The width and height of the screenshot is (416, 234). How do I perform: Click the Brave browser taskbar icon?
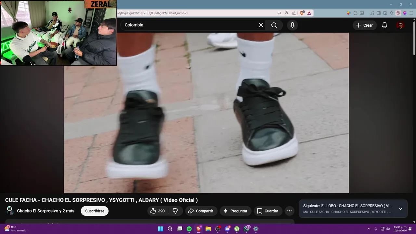(x=199, y=229)
